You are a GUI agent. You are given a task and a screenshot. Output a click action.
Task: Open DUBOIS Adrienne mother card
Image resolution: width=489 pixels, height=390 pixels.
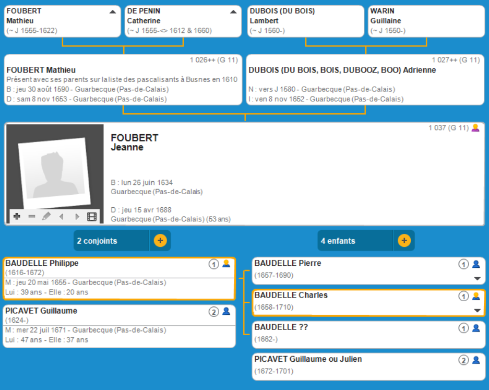click(x=365, y=80)
